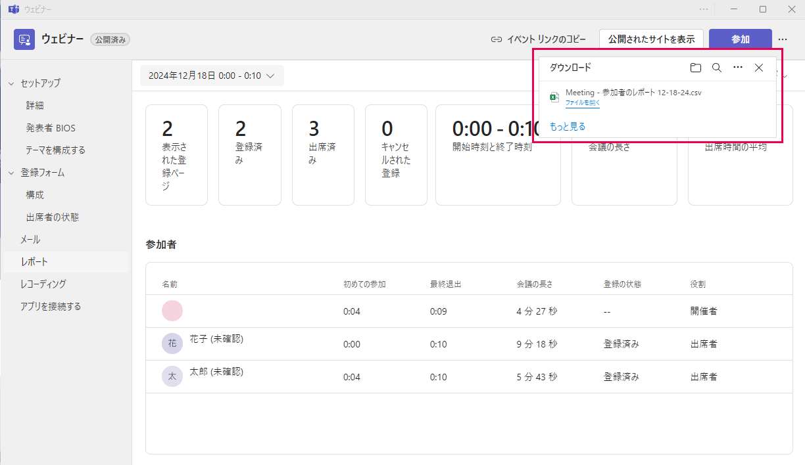Click もっと見る link in downloads

point(567,126)
